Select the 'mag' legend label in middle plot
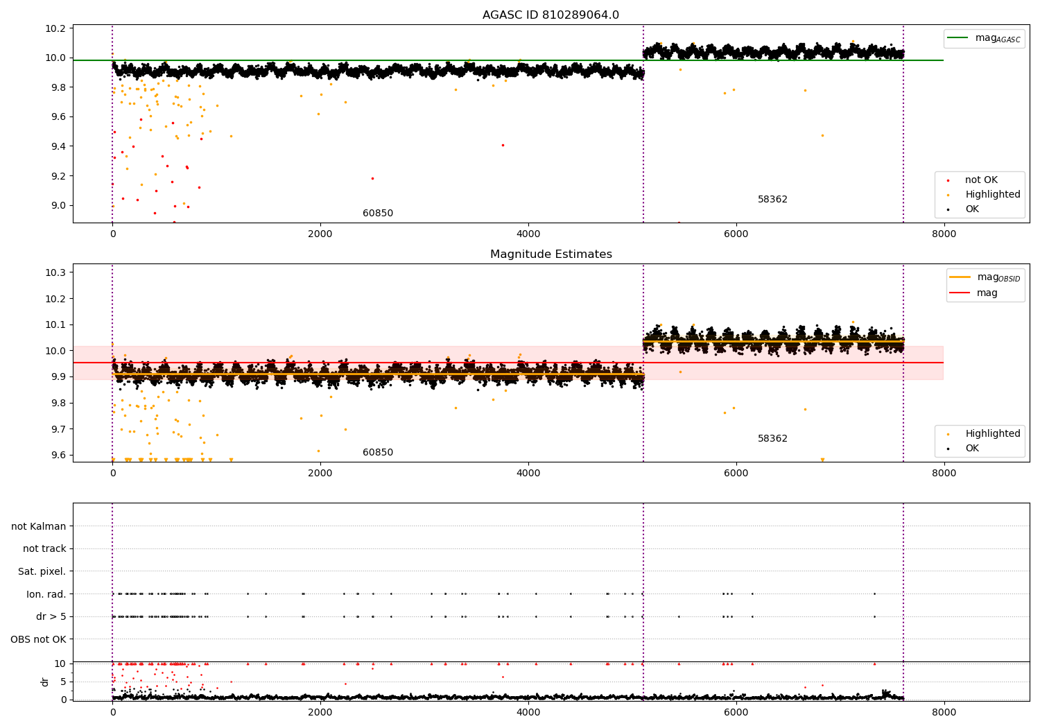Screen dimensions: 1040x728 tap(987, 293)
